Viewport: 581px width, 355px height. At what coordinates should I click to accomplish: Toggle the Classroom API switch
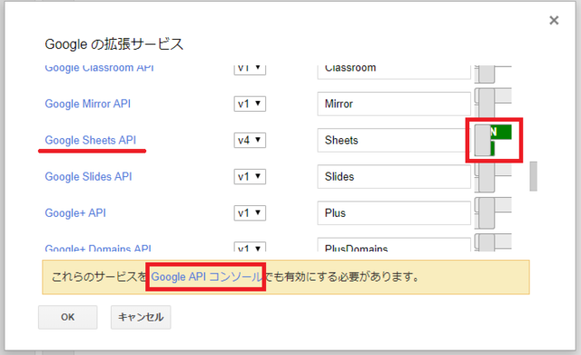493,74
